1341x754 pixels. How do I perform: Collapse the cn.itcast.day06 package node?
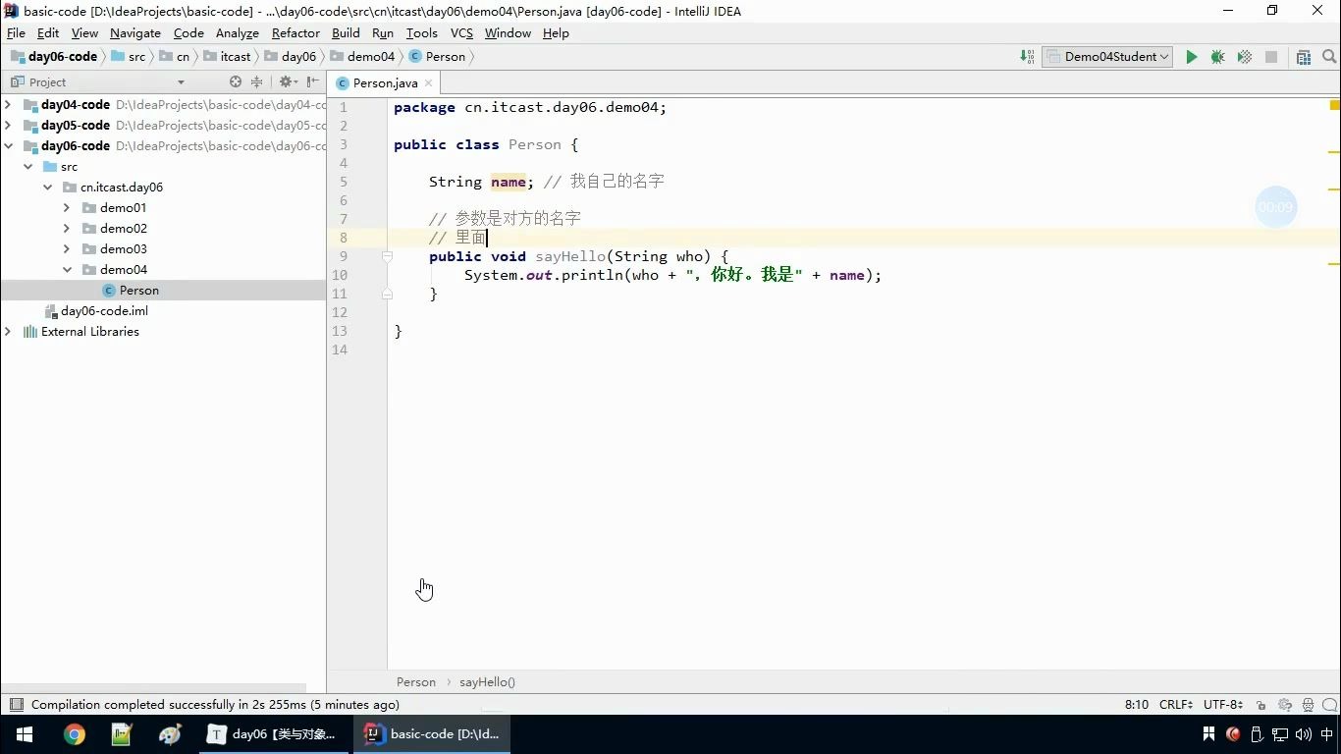[47, 188]
